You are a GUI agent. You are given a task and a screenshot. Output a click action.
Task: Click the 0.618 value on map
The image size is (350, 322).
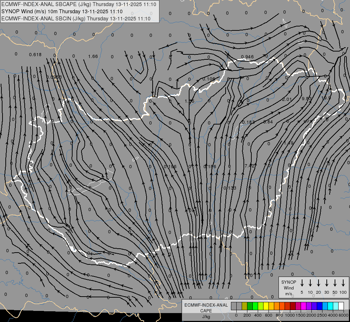[35, 54]
